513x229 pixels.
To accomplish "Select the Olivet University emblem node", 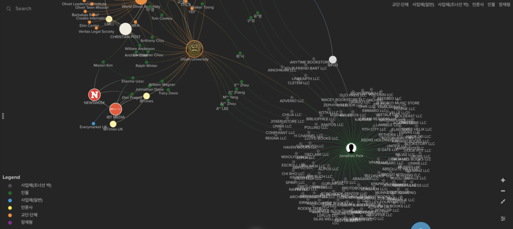I will click(194, 49).
